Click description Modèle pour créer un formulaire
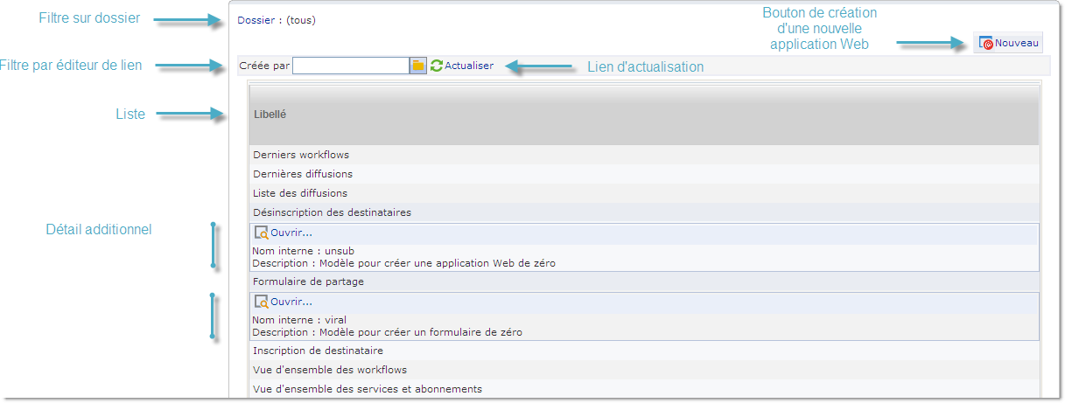The image size is (1065, 403). click(x=387, y=332)
